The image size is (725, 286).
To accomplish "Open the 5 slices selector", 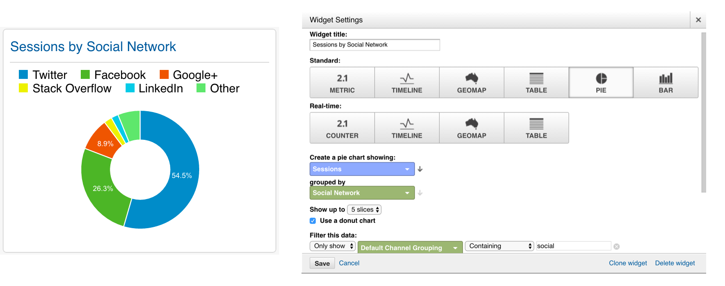I will 364,209.
